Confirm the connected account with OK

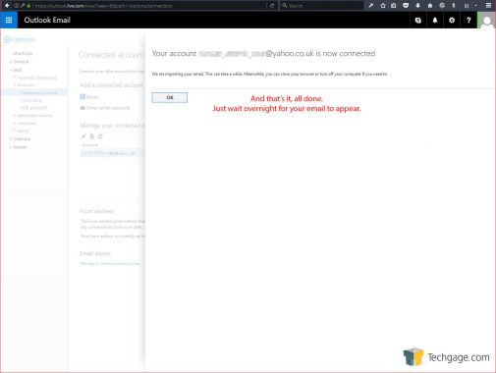tap(170, 97)
